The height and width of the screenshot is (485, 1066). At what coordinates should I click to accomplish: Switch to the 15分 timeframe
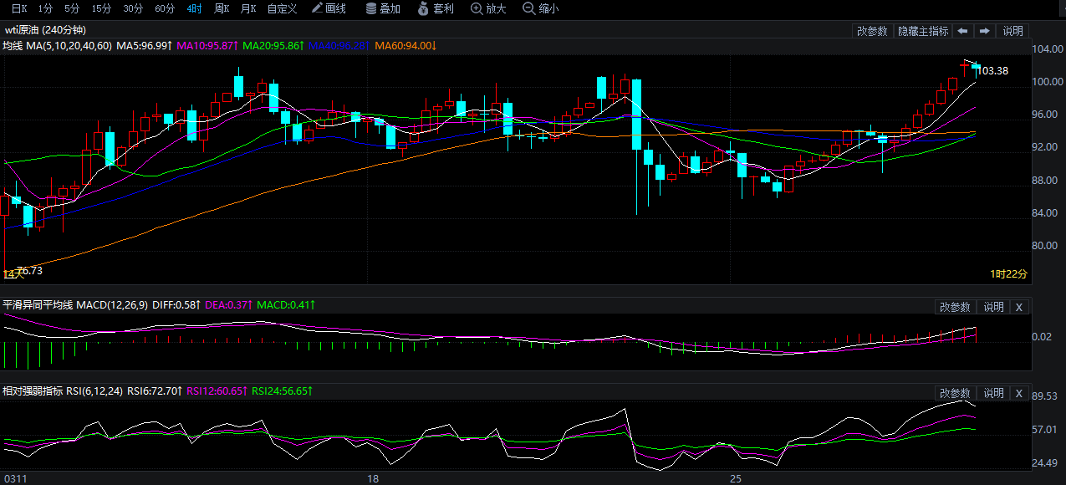click(101, 8)
